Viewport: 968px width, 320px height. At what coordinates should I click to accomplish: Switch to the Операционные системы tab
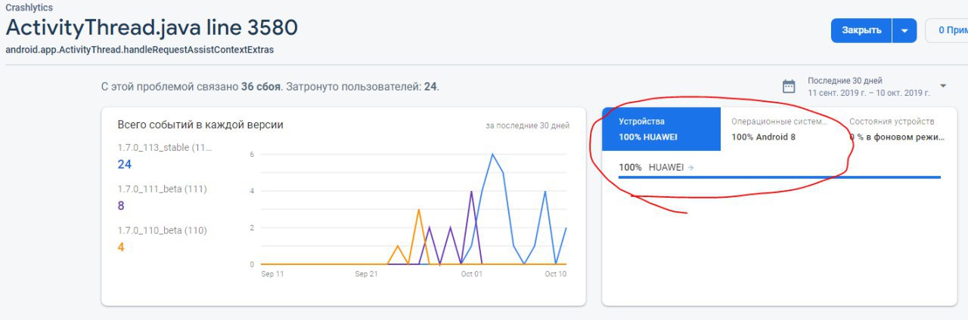click(x=780, y=129)
